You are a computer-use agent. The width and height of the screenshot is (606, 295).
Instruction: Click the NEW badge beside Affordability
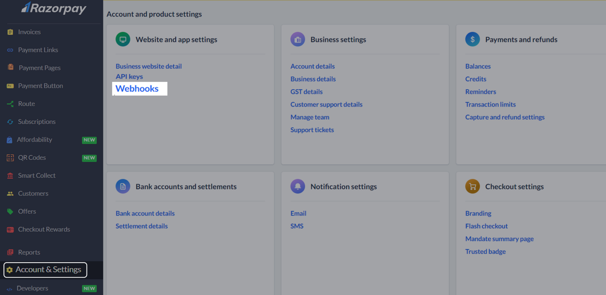89,140
